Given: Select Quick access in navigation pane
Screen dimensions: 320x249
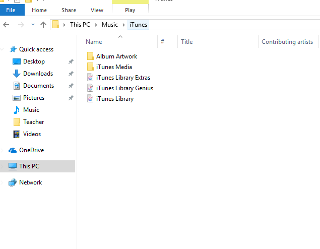Looking at the screenshot, I should 36,49.
